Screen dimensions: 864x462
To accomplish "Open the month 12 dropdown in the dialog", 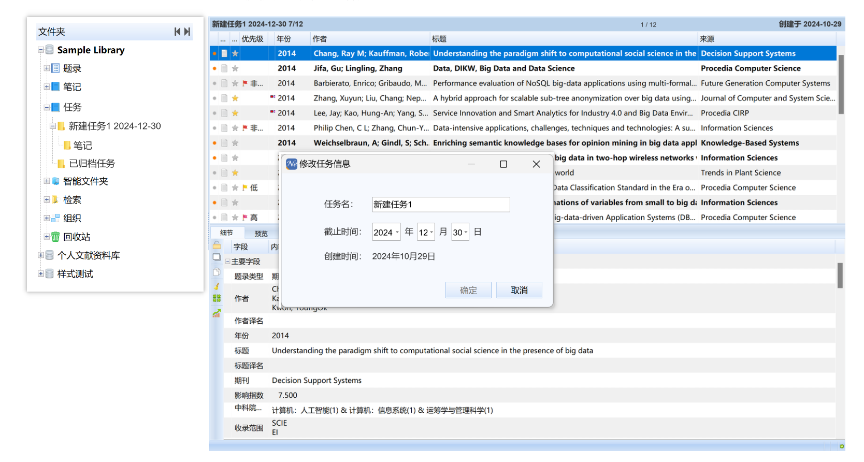I will pyautogui.click(x=431, y=232).
